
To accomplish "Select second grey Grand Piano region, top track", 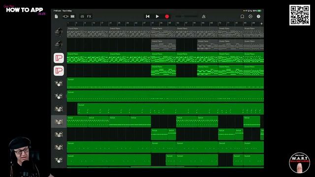I will pyautogui.click(x=130, y=32).
